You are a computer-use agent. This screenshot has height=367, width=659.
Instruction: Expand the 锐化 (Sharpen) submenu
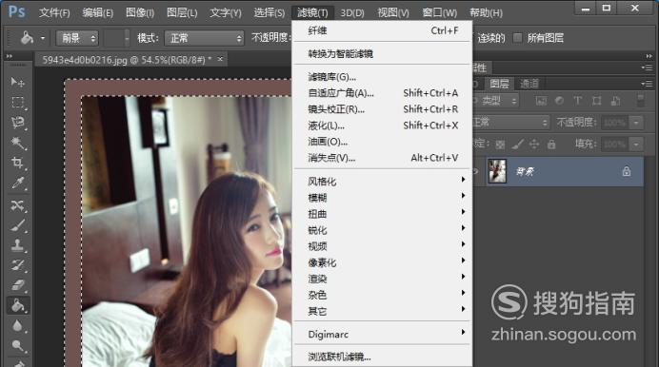pos(383,230)
